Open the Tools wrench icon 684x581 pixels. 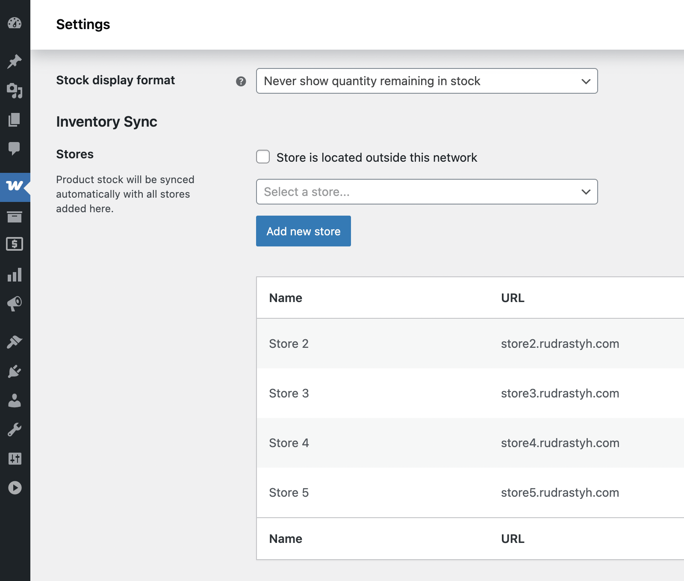(x=15, y=430)
